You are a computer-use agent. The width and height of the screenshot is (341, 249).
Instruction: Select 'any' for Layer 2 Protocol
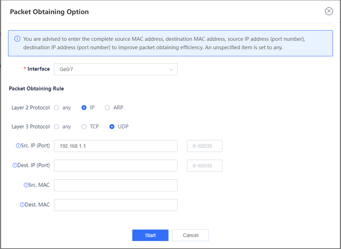click(57, 107)
